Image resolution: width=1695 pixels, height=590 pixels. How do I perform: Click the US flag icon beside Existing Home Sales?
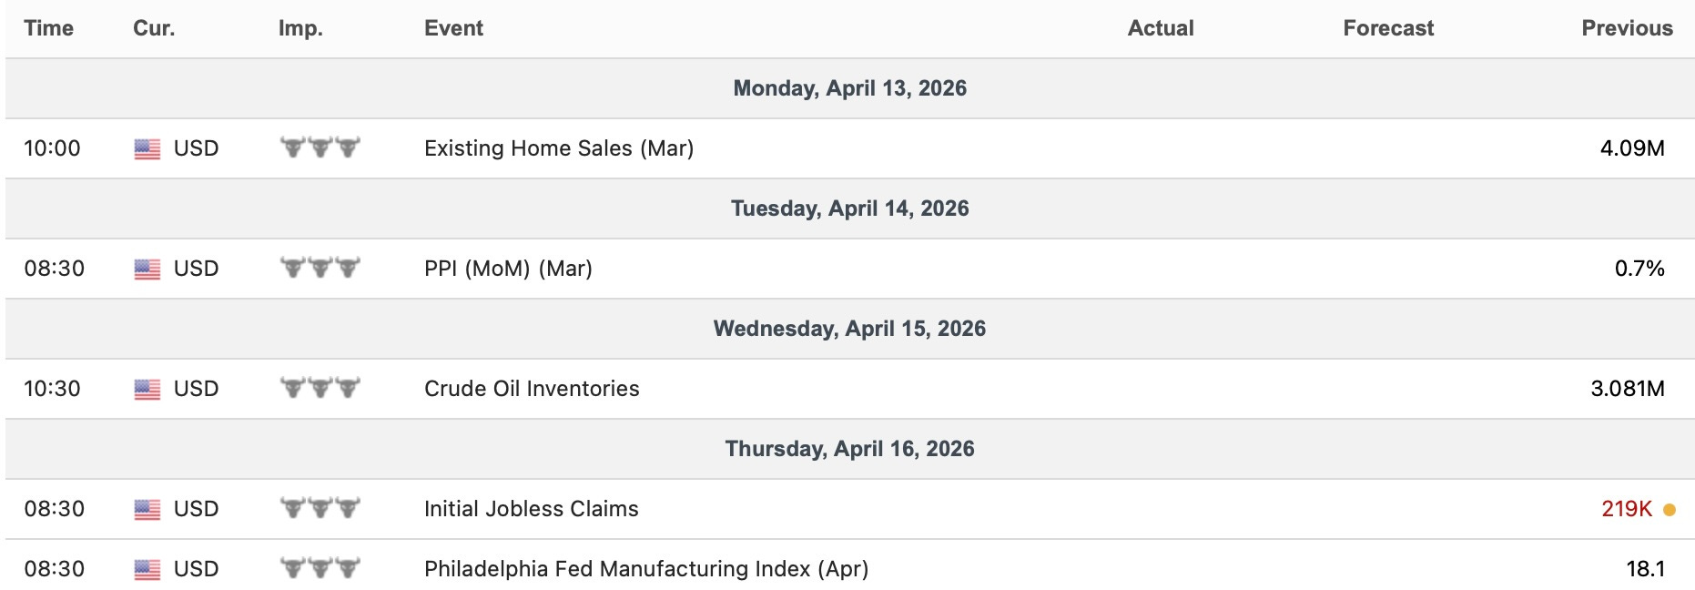(147, 149)
